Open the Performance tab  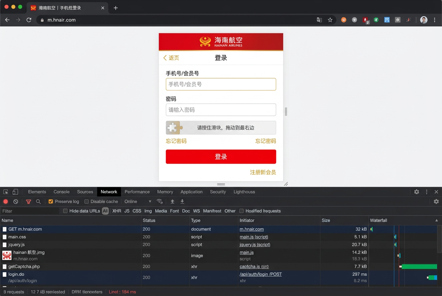point(137,192)
